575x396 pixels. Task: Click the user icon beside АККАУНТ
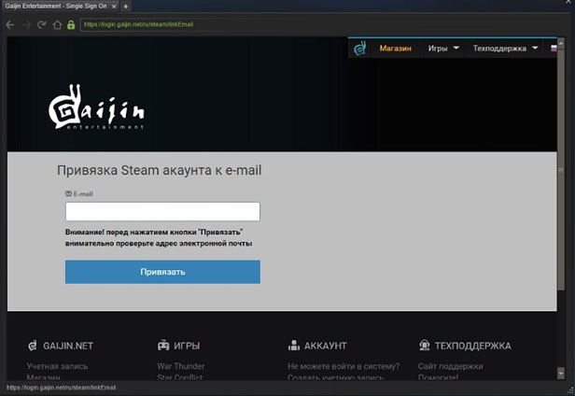click(294, 345)
